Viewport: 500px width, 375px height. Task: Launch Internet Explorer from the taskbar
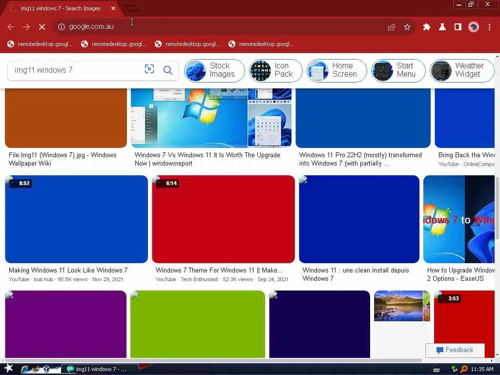24,369
